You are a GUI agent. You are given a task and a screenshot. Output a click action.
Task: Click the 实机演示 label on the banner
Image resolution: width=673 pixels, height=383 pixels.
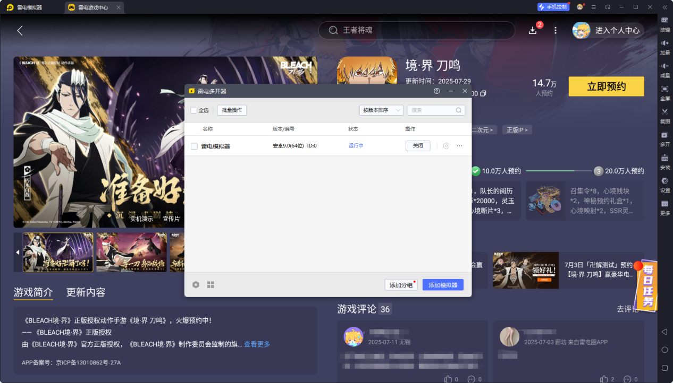click(141, 219)
